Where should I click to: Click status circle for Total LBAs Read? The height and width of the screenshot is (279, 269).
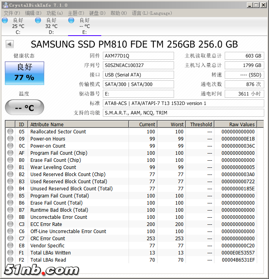click(x=10, y=260)
